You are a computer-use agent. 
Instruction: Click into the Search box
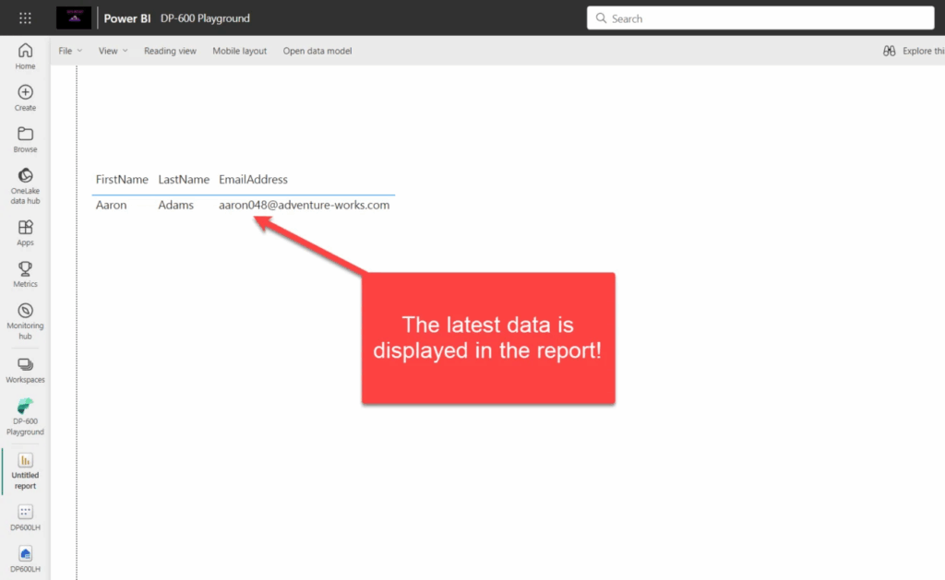(x=766, y=18)
